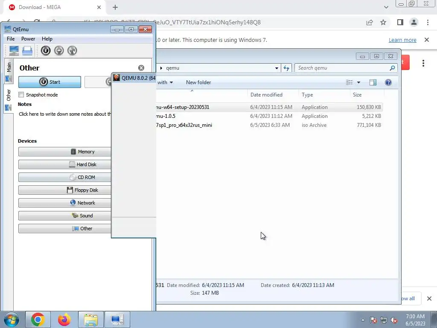
Task: Toggle the Chrome side panel icon
Action: (x=400, y=22)
